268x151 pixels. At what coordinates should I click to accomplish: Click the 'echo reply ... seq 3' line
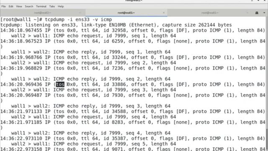(91, 106)
